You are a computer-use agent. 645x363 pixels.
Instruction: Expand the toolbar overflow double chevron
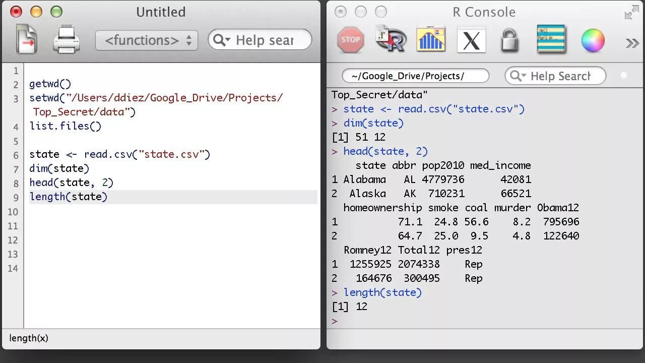[x=632, y=43]
